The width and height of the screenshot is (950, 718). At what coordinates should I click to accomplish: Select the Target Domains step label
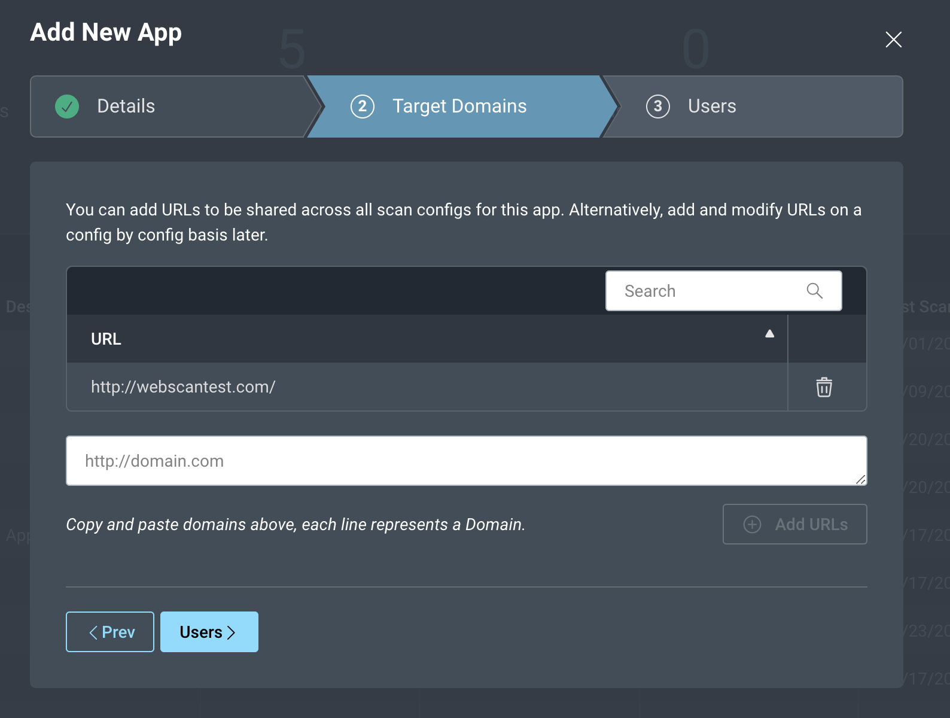click(x=459, y=107)
